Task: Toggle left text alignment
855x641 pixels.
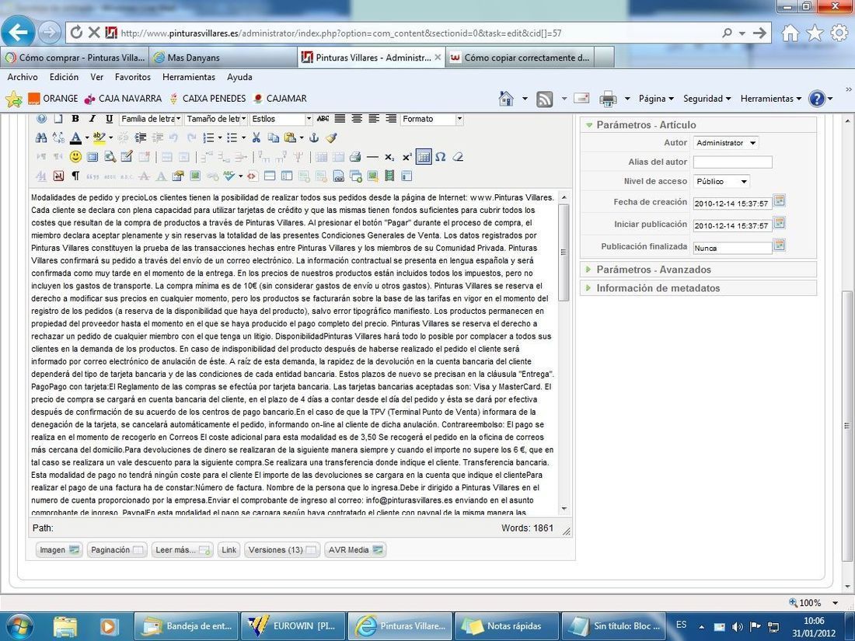Action: [x=374, y=119]
